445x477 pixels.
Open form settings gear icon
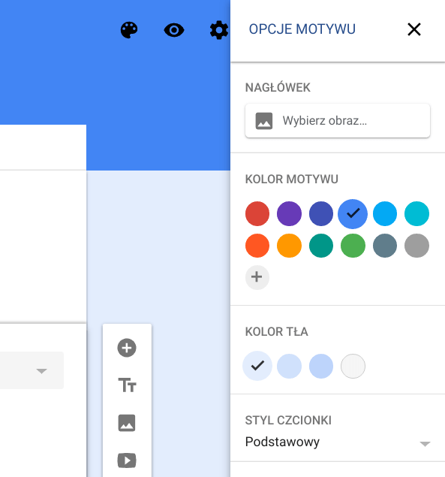tap(219, 30)
